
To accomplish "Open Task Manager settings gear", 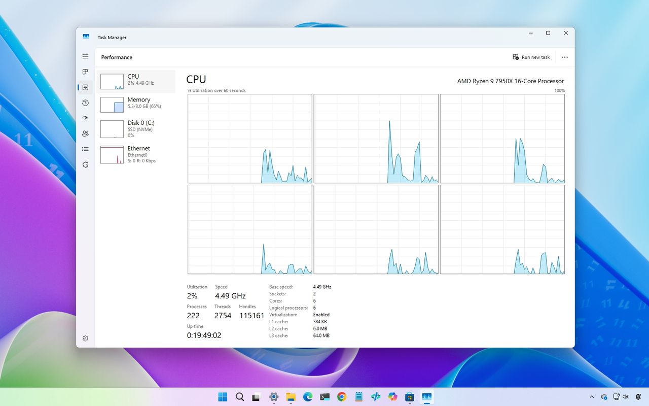I will point(85,339).
